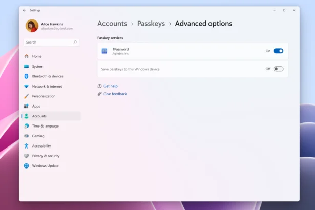This screenshot has width=315, height=210.
Task: Click the 1Password app icon
Action: coord(104,51)
